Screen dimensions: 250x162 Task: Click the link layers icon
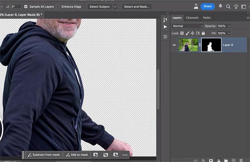pyautogui.click(x=195, y=160)
